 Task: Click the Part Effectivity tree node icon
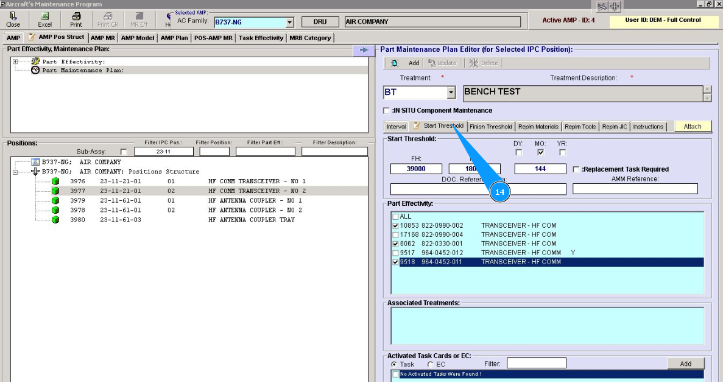pyautogui.click(x=35, y=61)
